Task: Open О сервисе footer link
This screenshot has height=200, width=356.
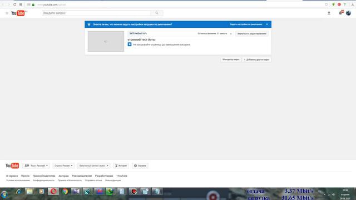Action: click(12, 176)
